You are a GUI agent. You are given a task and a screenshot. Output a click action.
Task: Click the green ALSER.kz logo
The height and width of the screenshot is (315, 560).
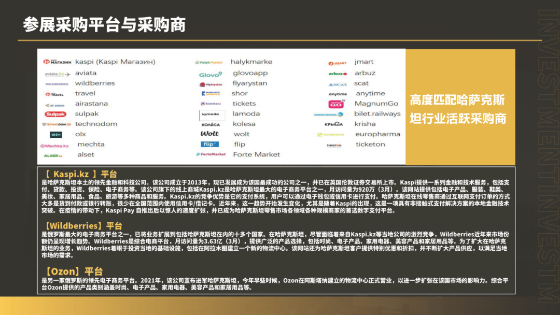53,156
